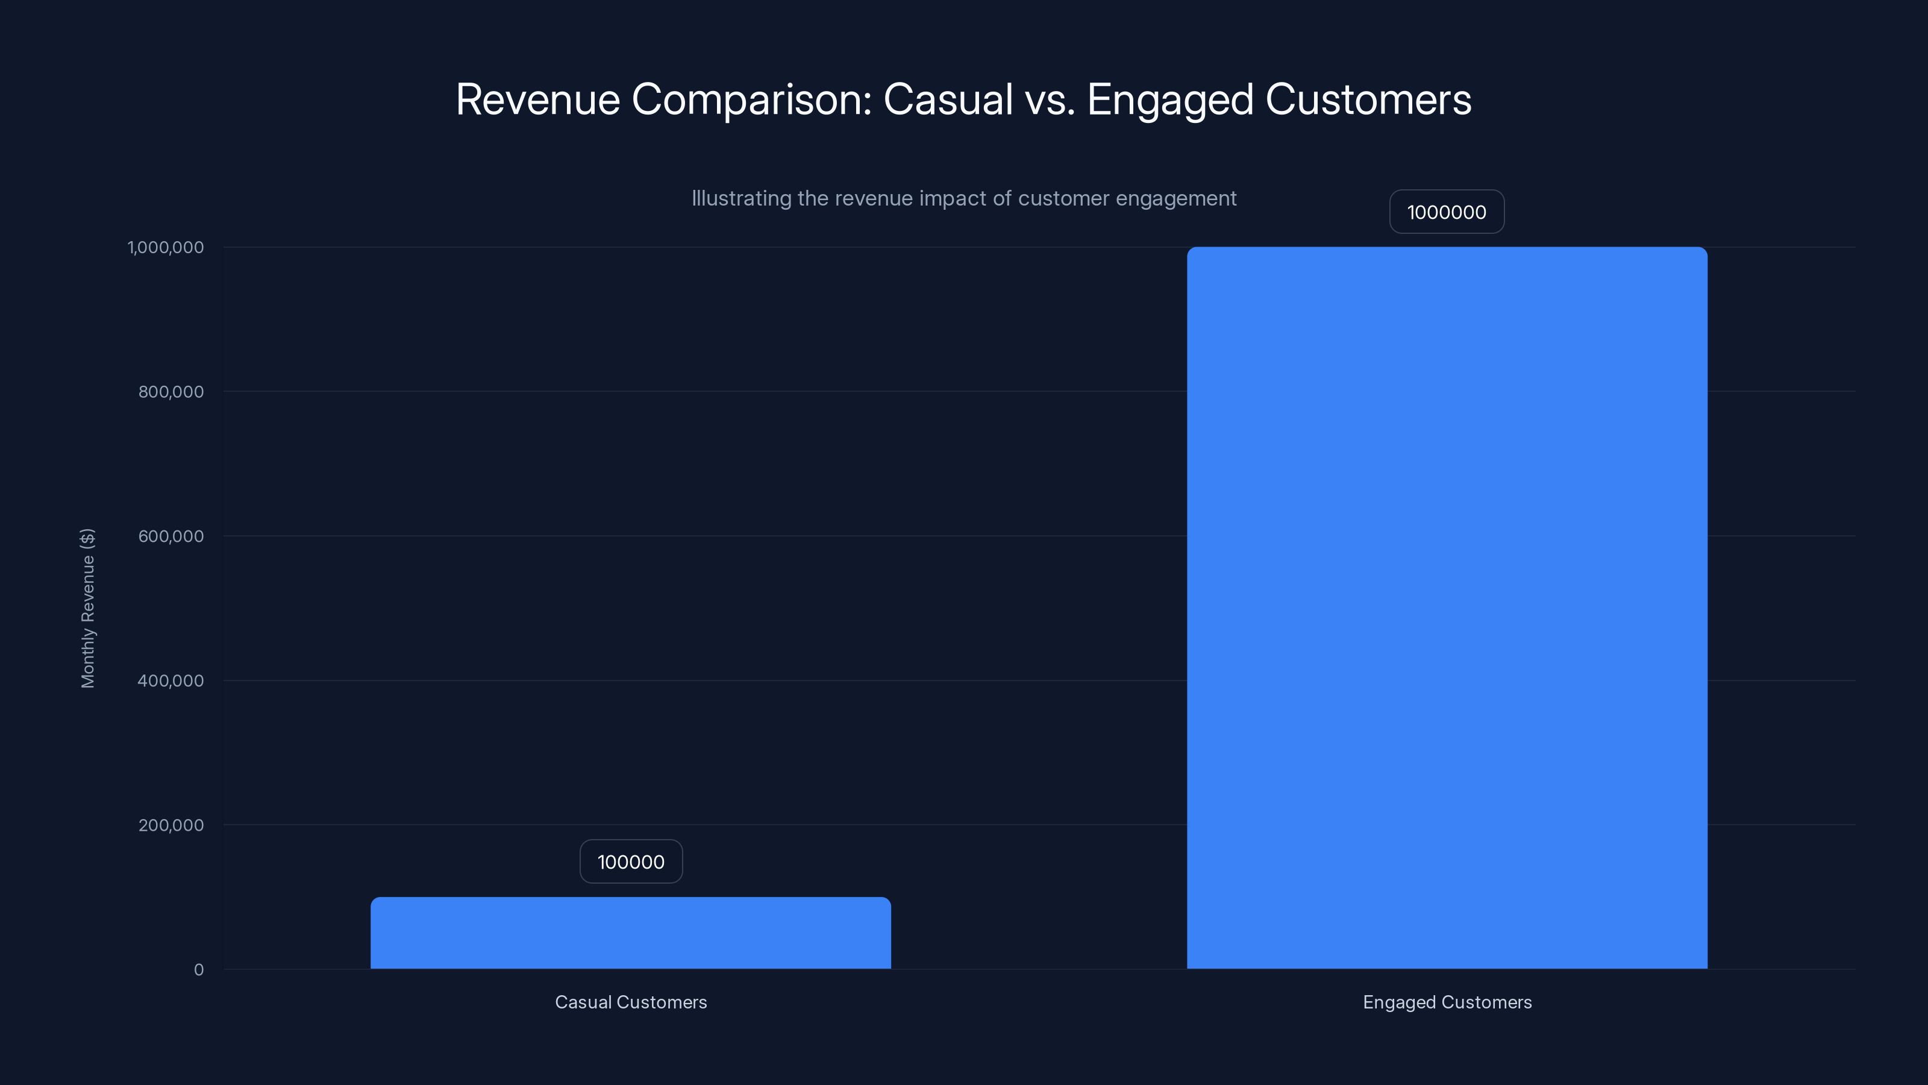Screen dimensions: 1928x1085
Task: Select the Casual Customers axis label
Action: (x=630, y=1002)
